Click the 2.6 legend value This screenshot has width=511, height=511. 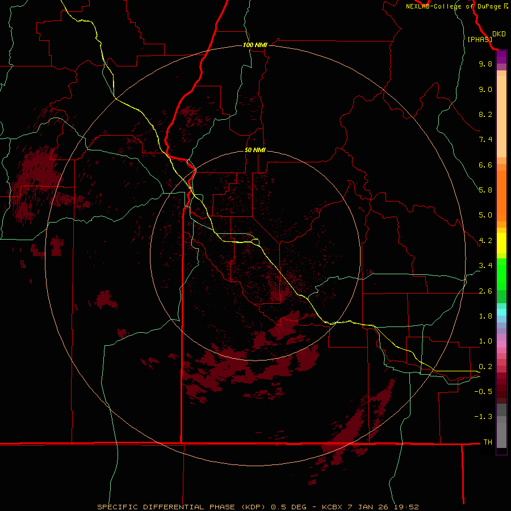click(x=485, y=291)
